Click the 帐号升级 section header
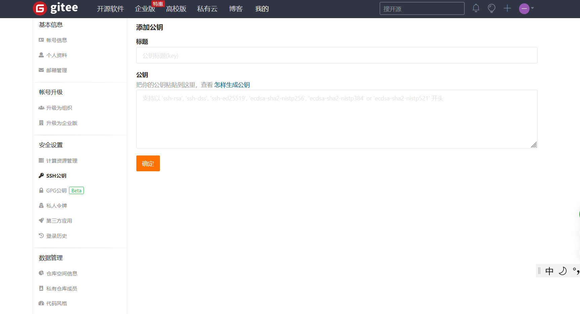Screen dimensions: 580x314 pyautogui.click(x=51, y=92)
